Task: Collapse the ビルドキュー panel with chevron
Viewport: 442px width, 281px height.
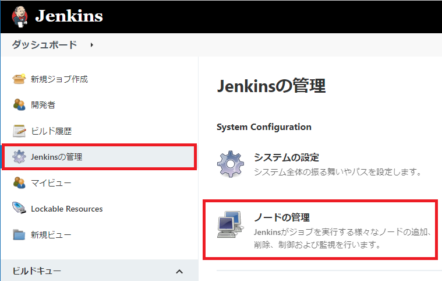Action: pyautogui.click(x=179, y=272)
